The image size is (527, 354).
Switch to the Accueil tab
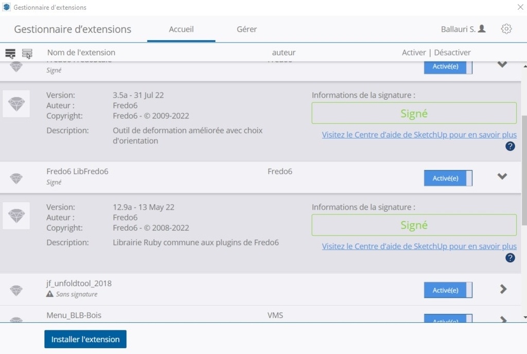181,29
